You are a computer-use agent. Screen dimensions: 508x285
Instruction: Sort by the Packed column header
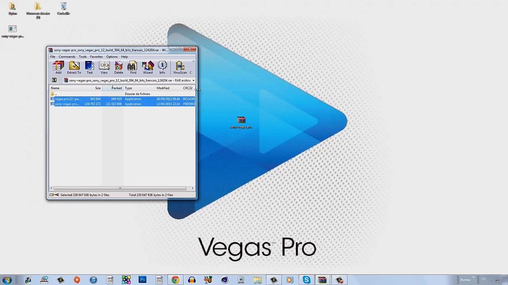point(113,88)
